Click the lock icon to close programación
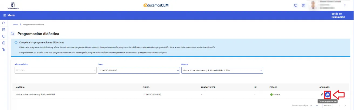The width and height of the screenshot is (354, 110). click(327, 95)
